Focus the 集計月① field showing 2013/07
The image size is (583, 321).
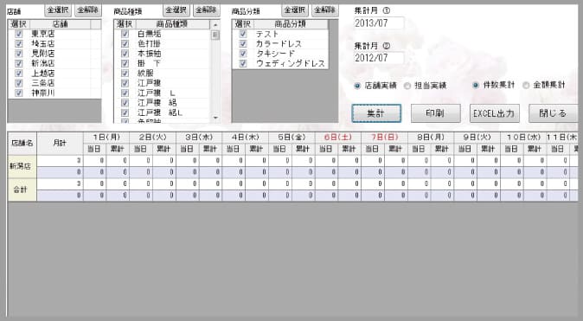coord(379,23)
